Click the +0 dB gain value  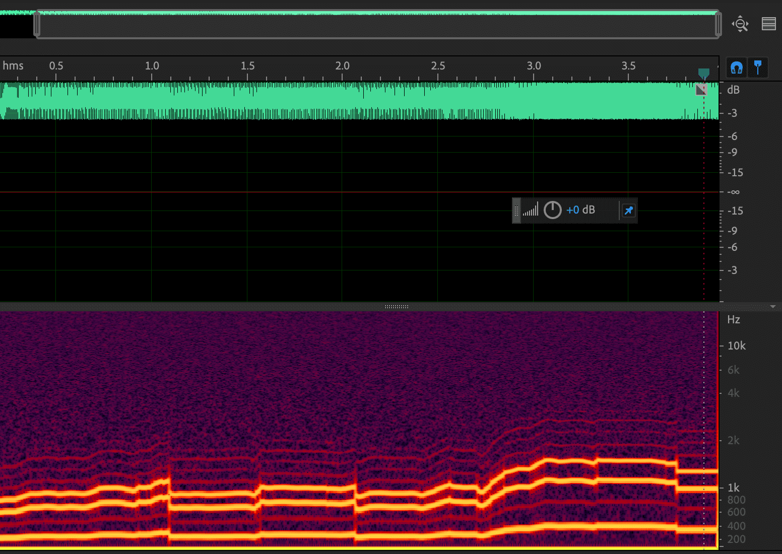tap(580, 210)
